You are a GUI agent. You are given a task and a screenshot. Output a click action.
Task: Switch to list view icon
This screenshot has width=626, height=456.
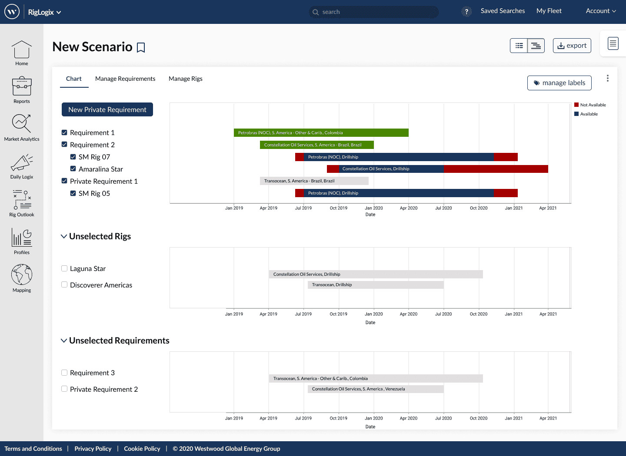click(x=519, y=46)
